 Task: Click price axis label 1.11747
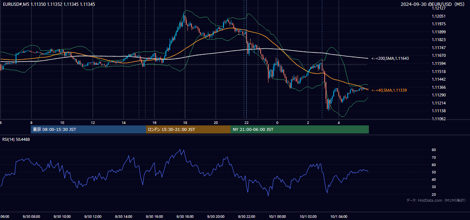(439, 48)
